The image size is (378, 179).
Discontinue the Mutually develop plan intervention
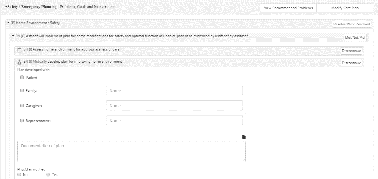[x=352, y=63]
